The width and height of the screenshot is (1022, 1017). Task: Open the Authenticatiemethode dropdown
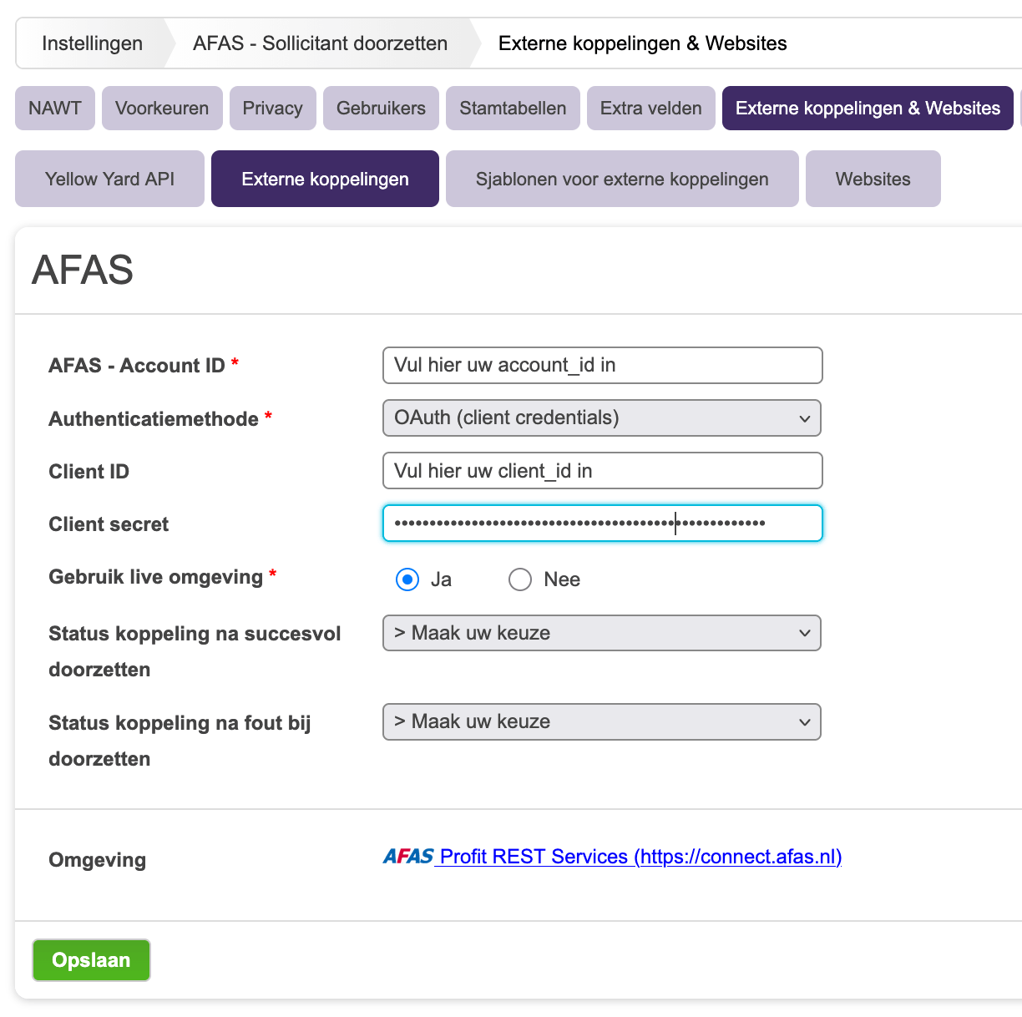pos(602,417)
